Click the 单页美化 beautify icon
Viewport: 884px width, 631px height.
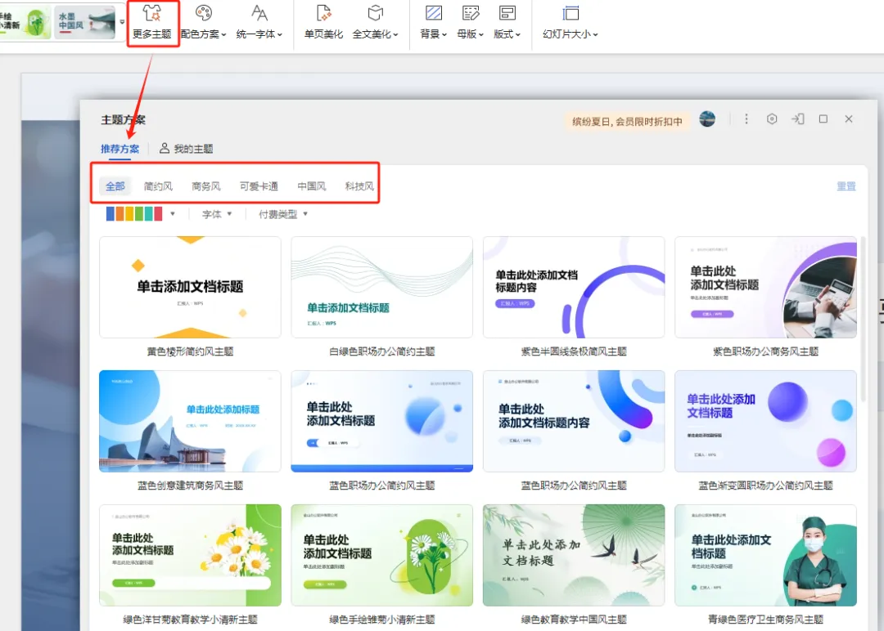coord(323,22)
